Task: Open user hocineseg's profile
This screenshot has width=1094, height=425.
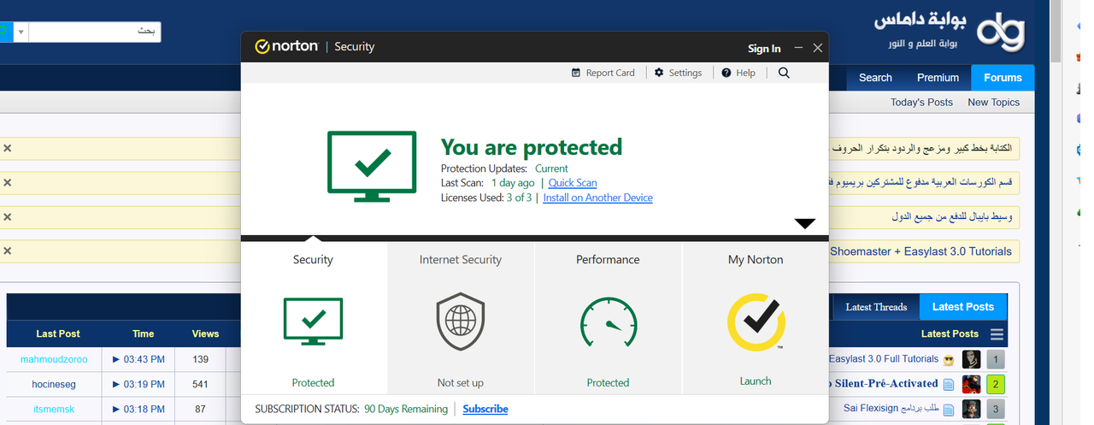Action: pyautogui.click(x=54, y=384)
